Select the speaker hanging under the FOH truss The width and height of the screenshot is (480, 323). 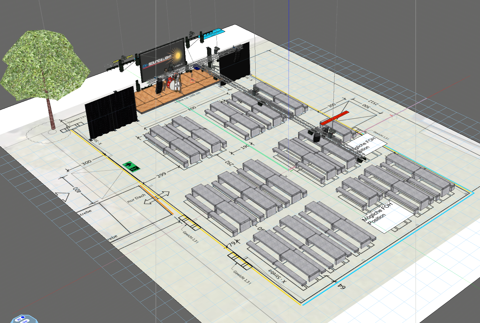tap(316, 137)
